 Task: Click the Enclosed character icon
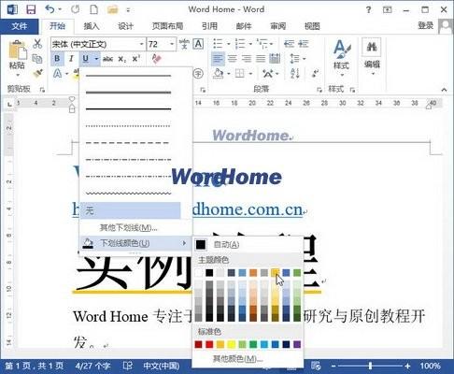tap(198, 74)
